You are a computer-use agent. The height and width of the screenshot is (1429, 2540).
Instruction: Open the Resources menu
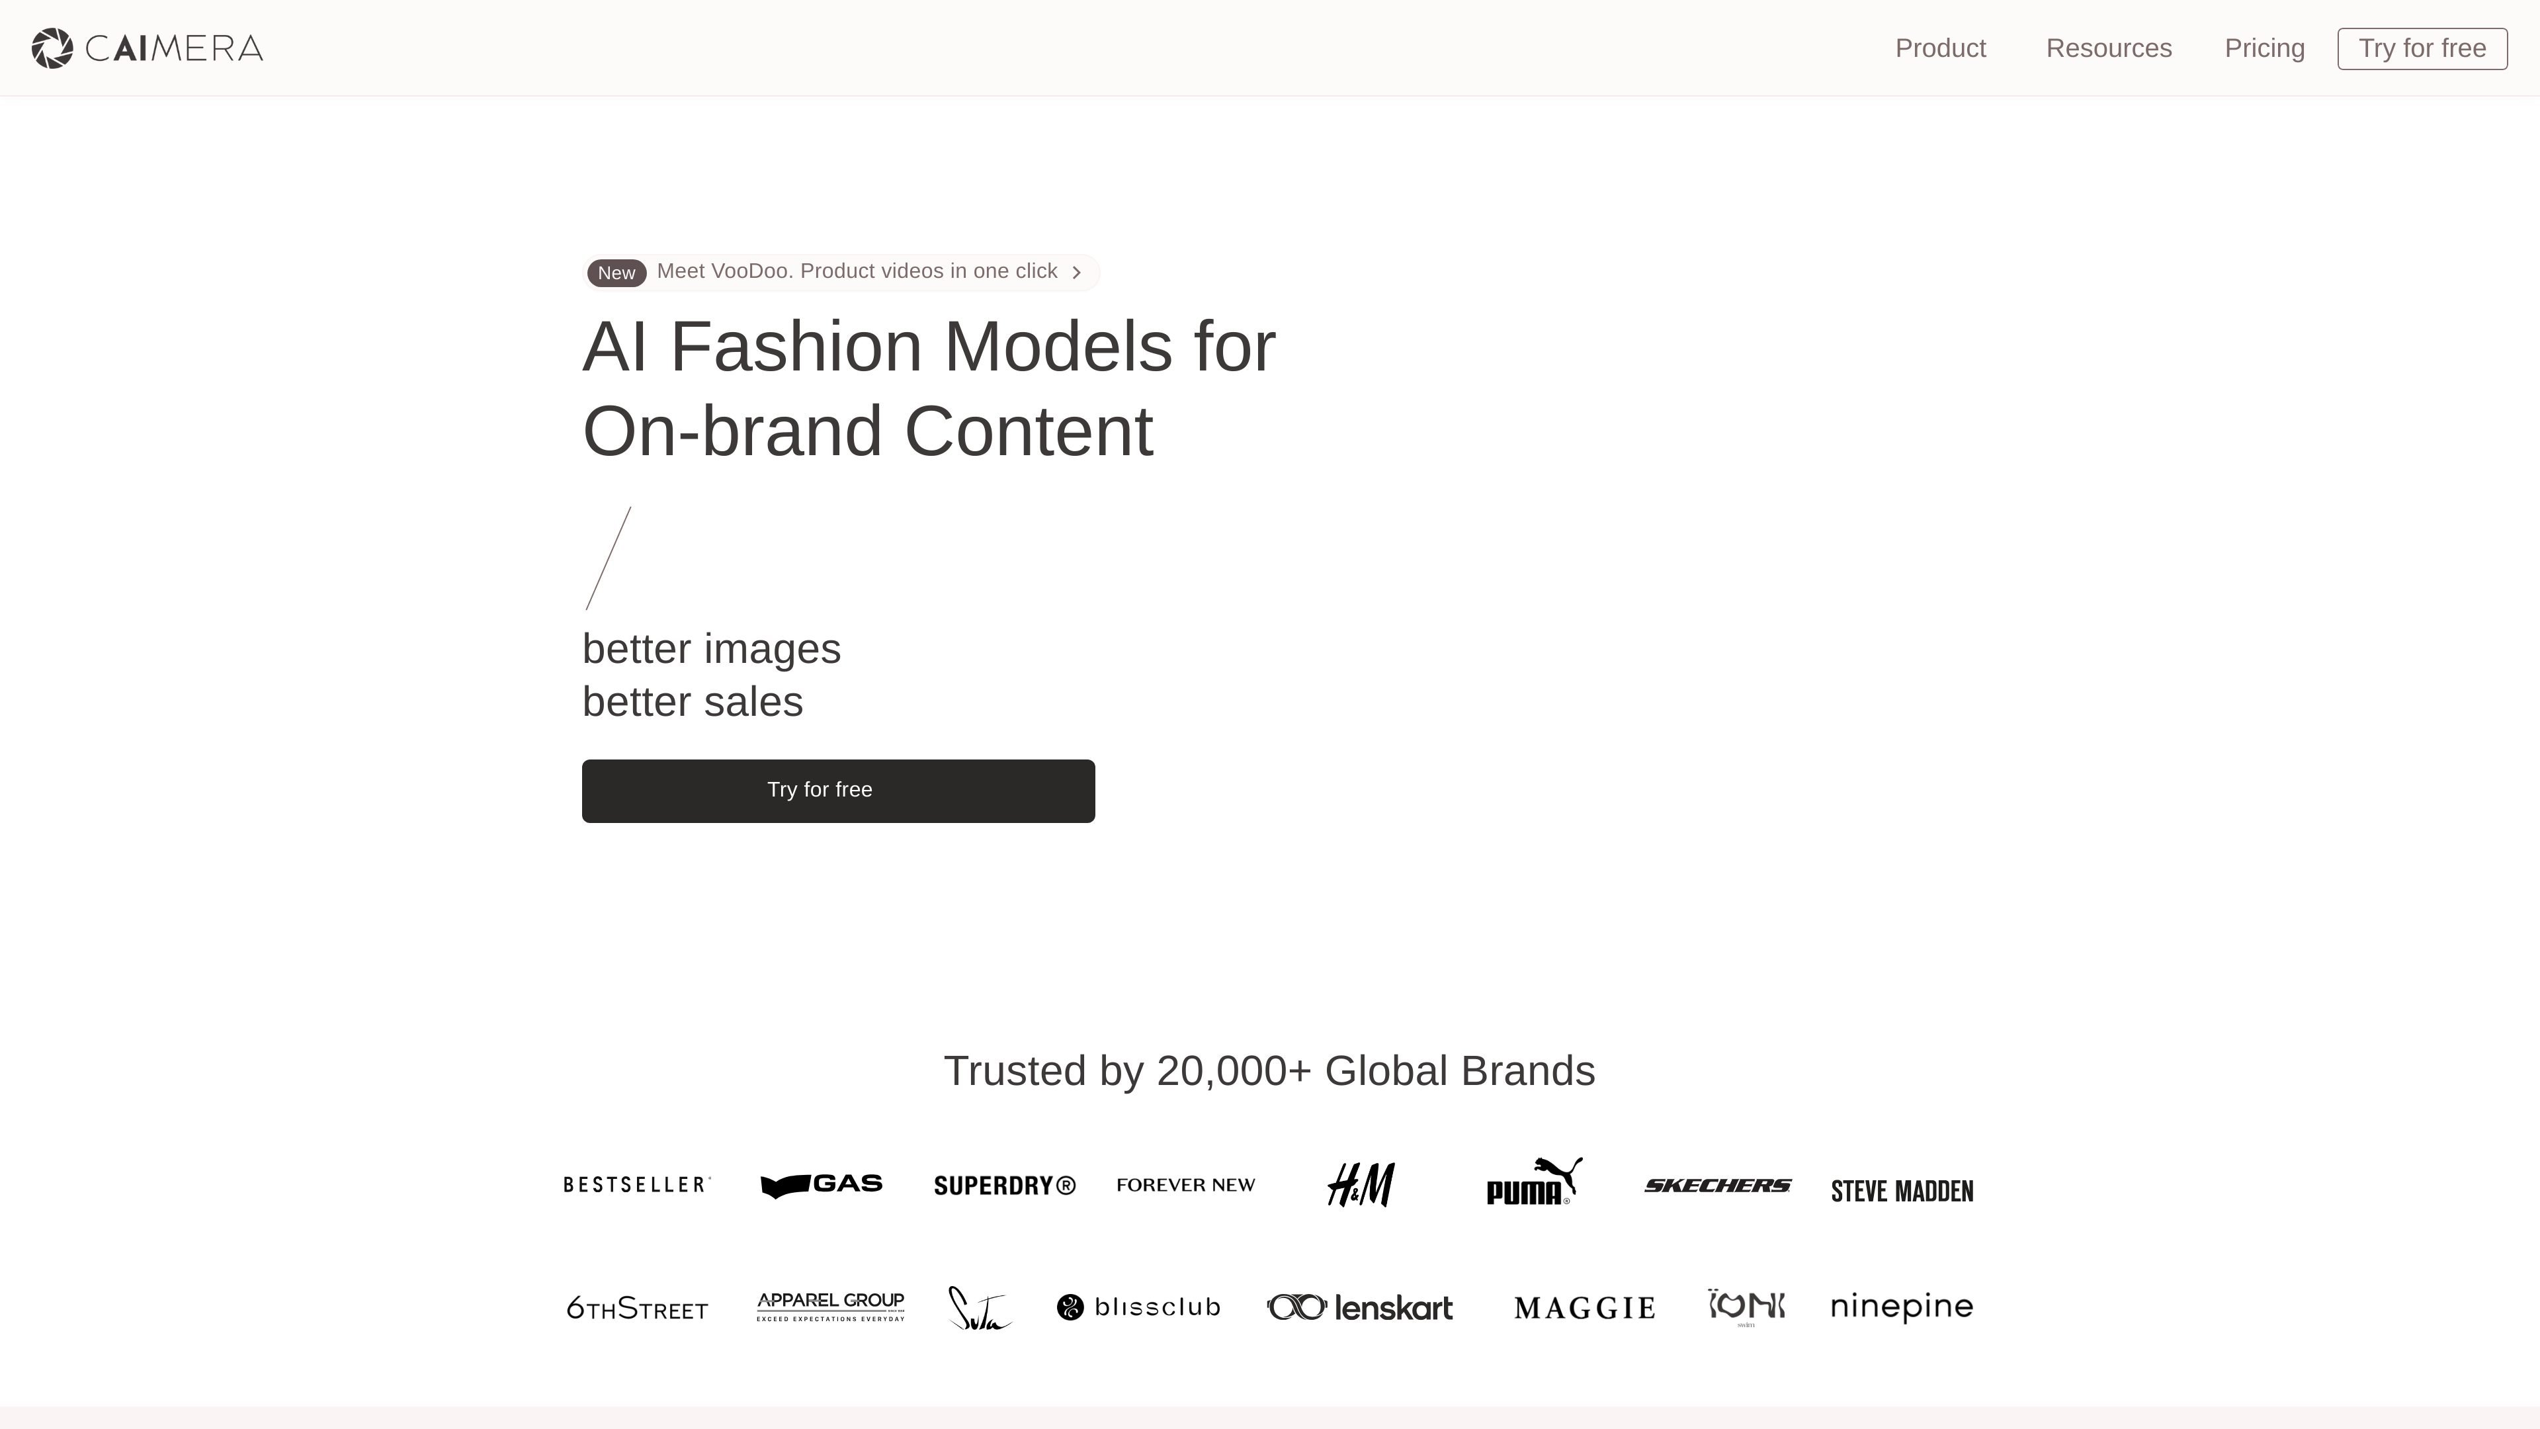tap(2109, 48)
